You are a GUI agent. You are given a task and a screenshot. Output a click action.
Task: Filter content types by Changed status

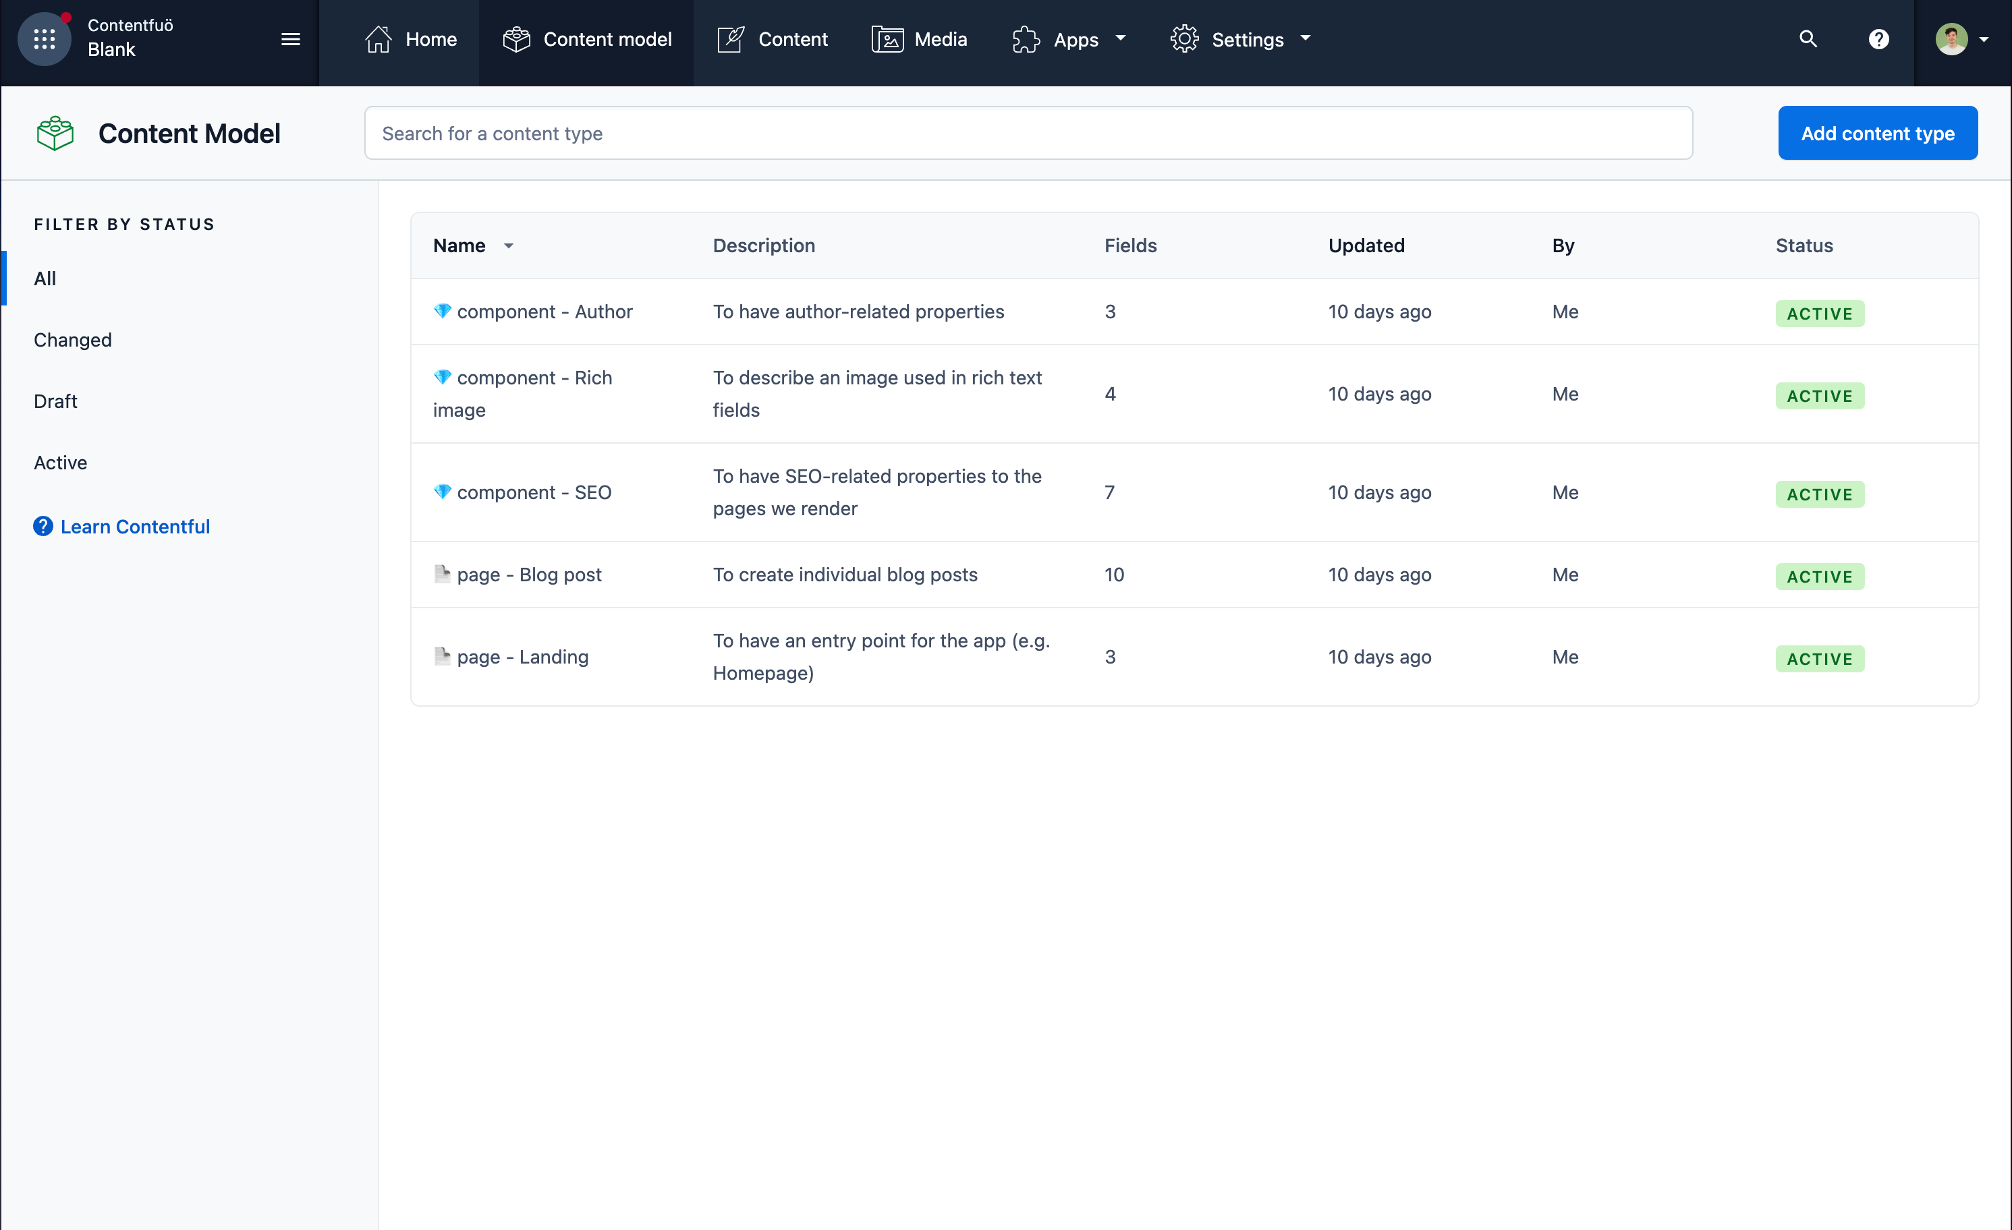tap(73, 340)
